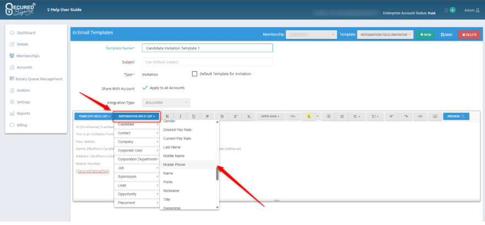Viewport: 485px width, 225px height.
Task: Open Details from sidebar
Action: [x=19, y=44]
